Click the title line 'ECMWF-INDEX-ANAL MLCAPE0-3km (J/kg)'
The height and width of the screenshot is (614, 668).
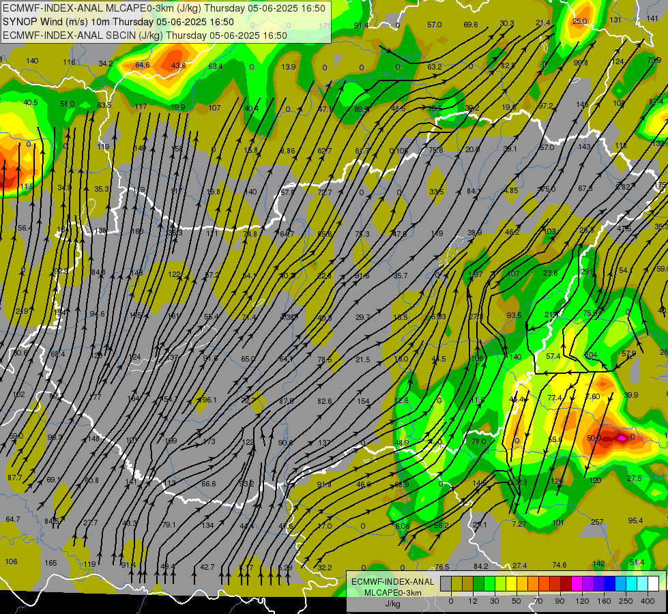(x=164, y=8)
